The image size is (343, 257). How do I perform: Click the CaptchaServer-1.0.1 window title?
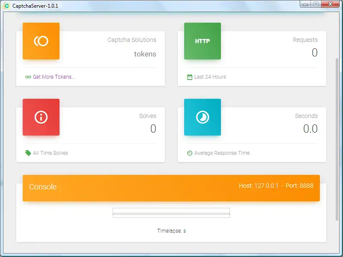35,6
